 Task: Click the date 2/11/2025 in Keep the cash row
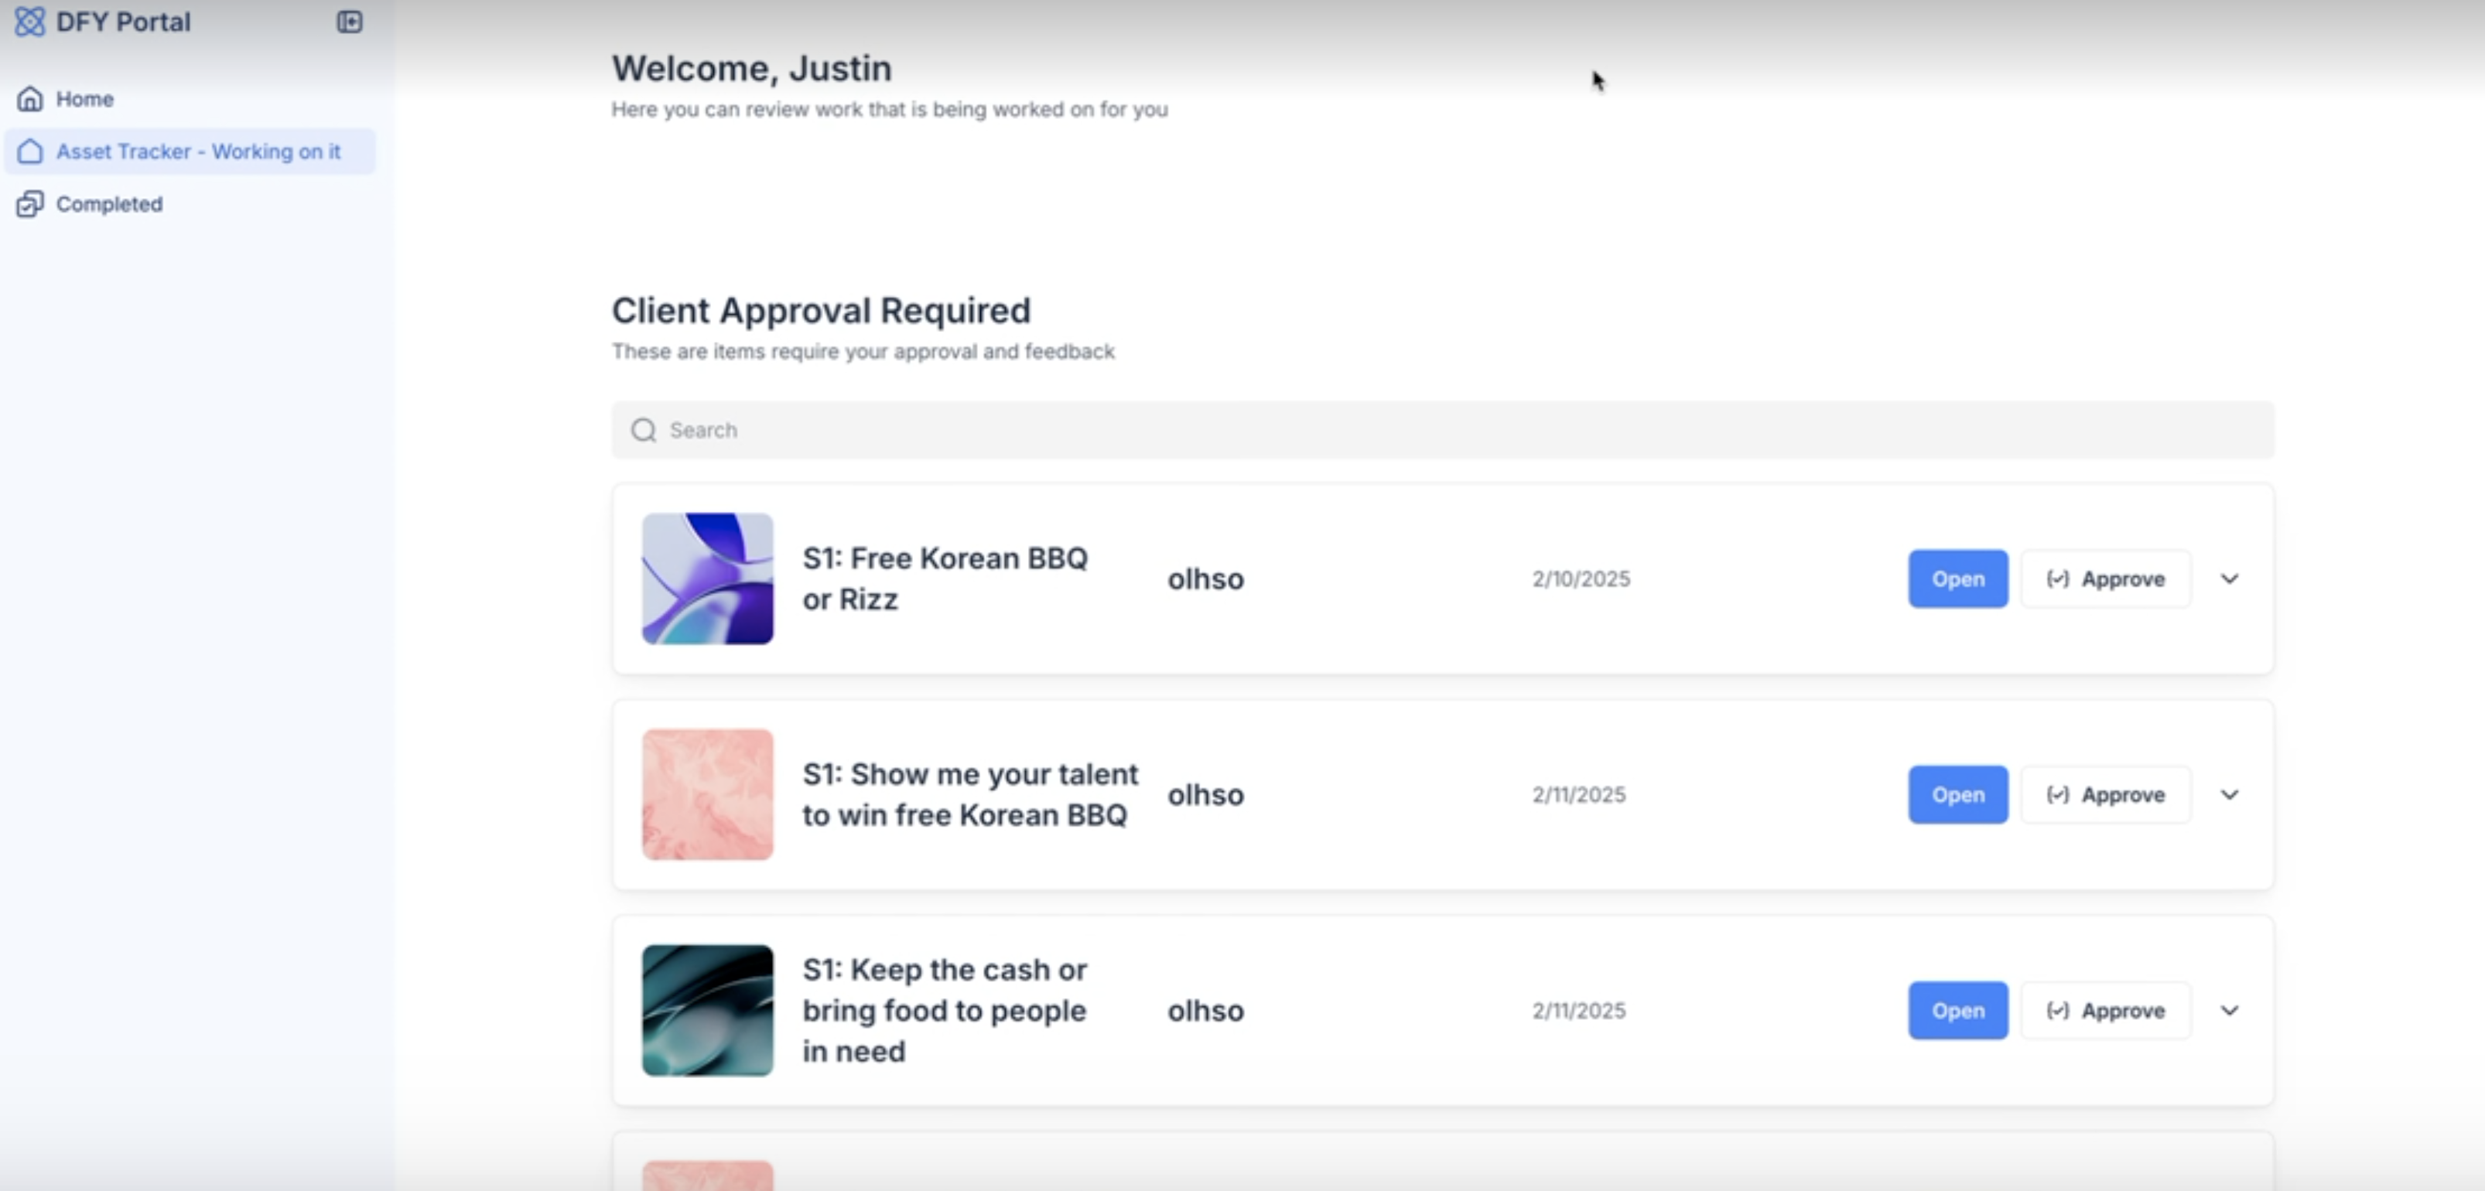tap(1579, 1011)
